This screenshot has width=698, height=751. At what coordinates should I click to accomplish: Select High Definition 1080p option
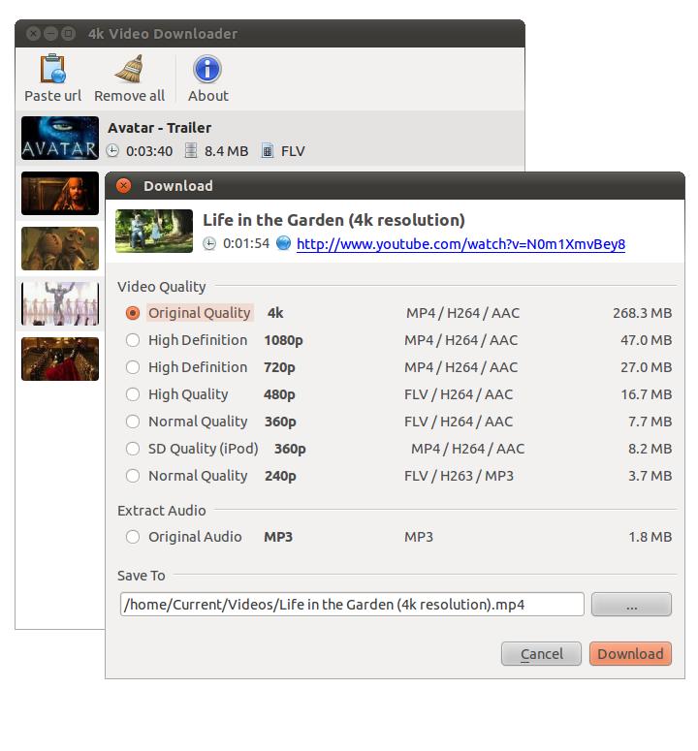(133, 340)
